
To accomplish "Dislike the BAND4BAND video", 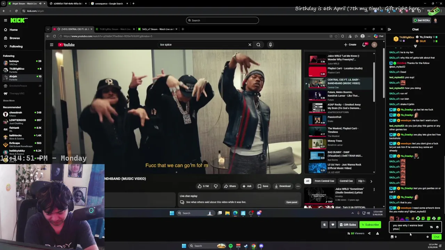I will coord(216,186).
